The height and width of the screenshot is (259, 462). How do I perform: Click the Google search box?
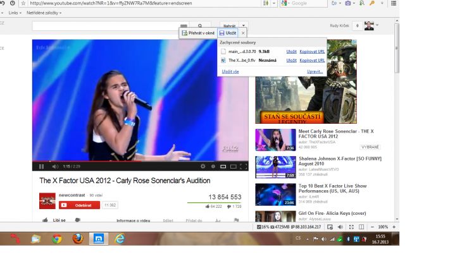309,3
